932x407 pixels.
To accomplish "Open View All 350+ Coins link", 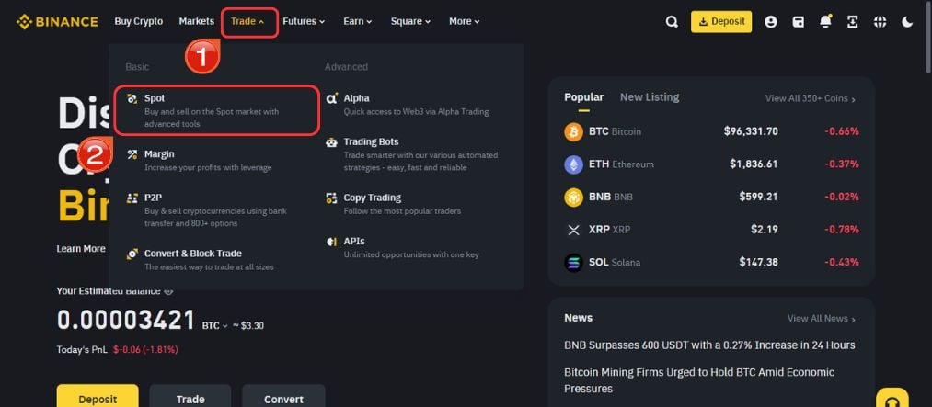I will click(x=811, y=99).
